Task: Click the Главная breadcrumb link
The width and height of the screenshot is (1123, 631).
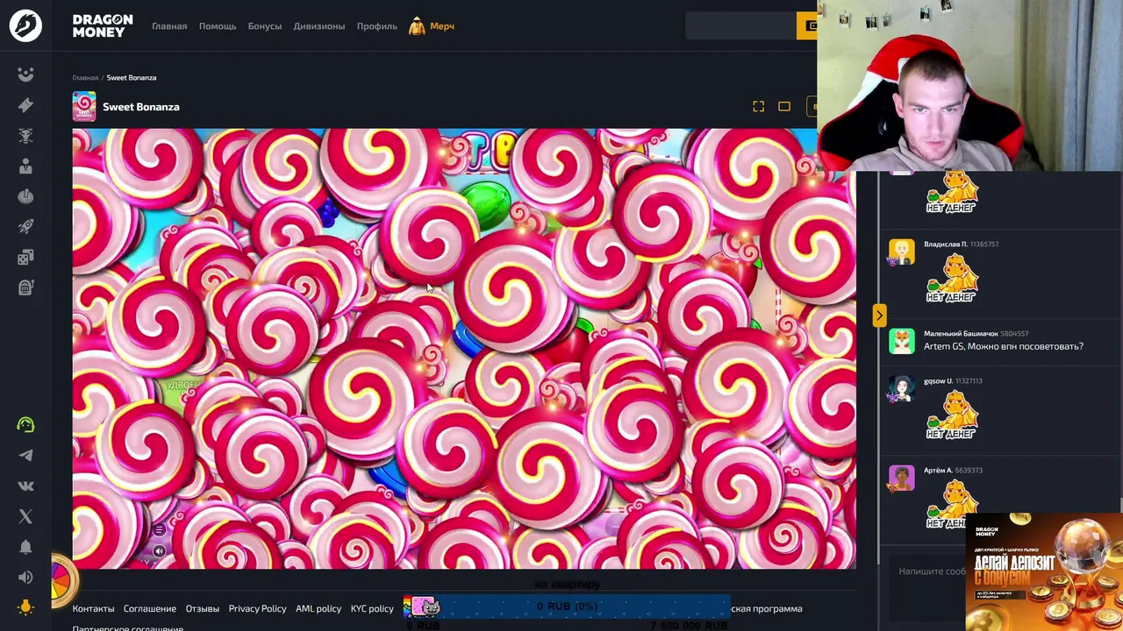Action: coord(85,78)
